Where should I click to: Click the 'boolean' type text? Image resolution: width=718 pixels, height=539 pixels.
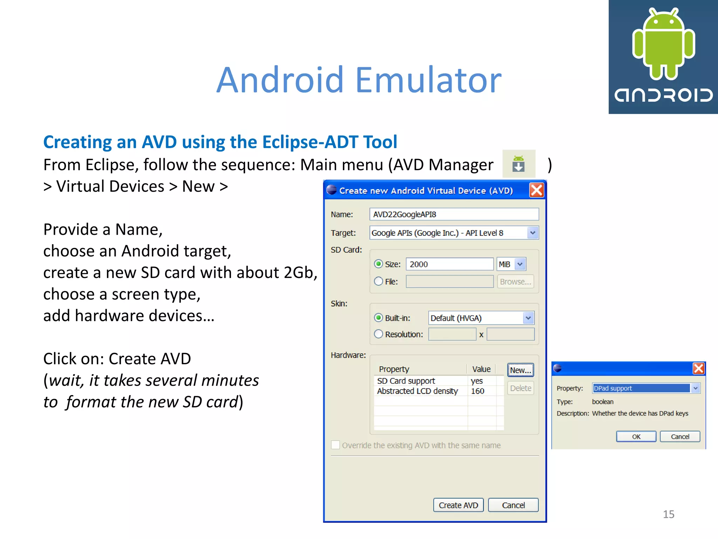[x=603, y=401]
